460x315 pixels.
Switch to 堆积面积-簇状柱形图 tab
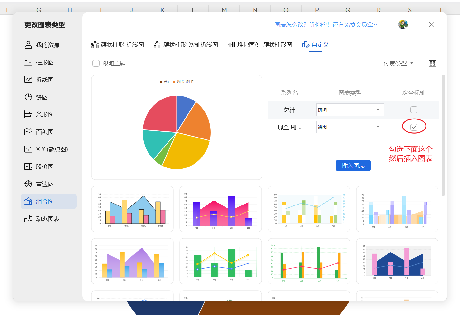260,45
